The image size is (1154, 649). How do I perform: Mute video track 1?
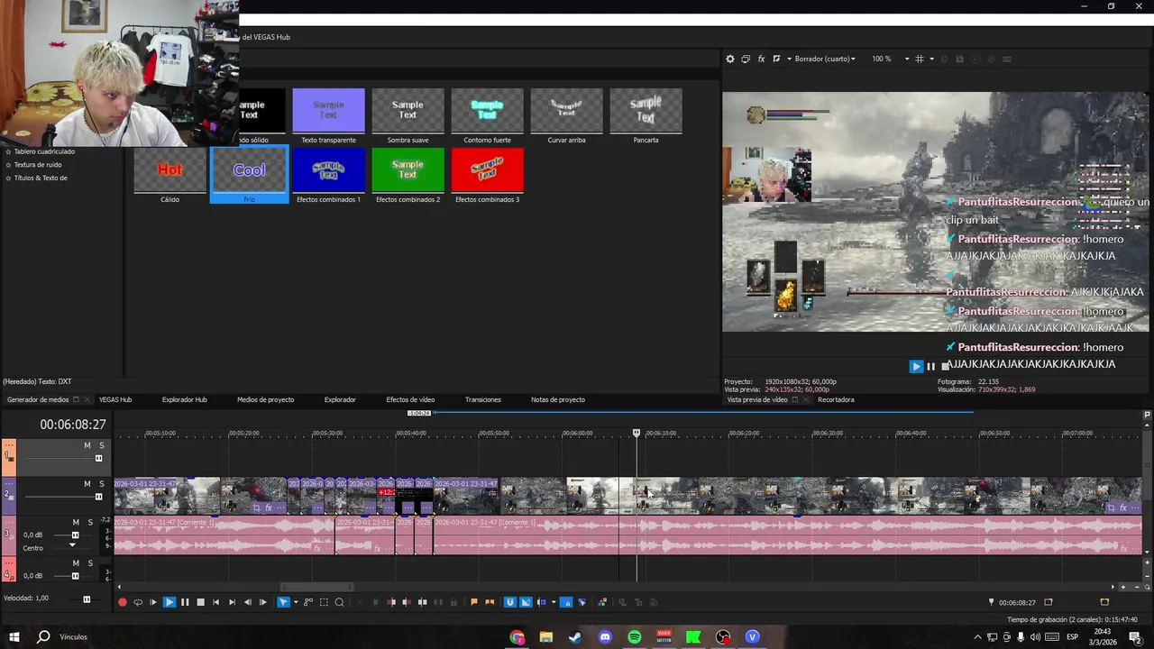click(x=87, y=445)
